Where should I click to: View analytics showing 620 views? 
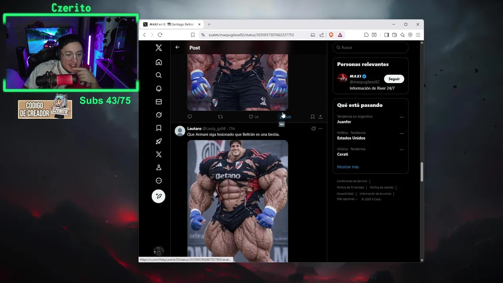click(x=285, y=117)
